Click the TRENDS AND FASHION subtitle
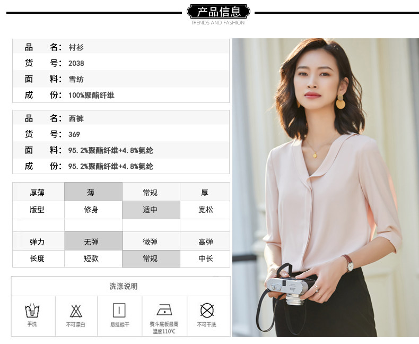419x344 pixels. pyautogui.click(x=218, y=23)
